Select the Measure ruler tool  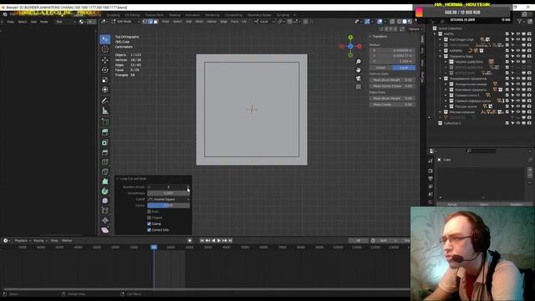(x=105, y=110)
